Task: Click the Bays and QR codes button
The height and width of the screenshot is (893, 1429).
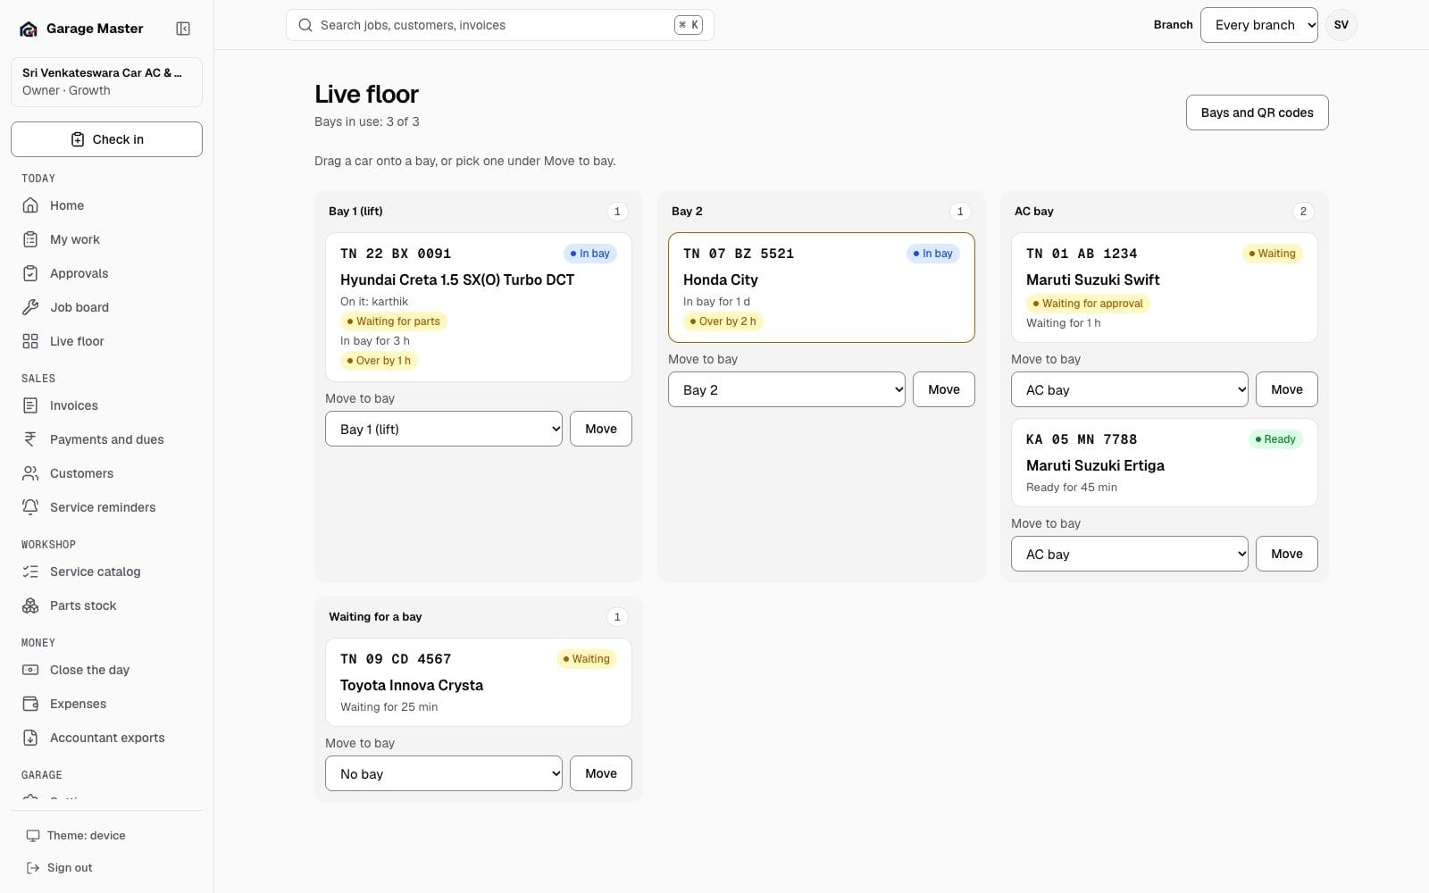Action: 1257,113
